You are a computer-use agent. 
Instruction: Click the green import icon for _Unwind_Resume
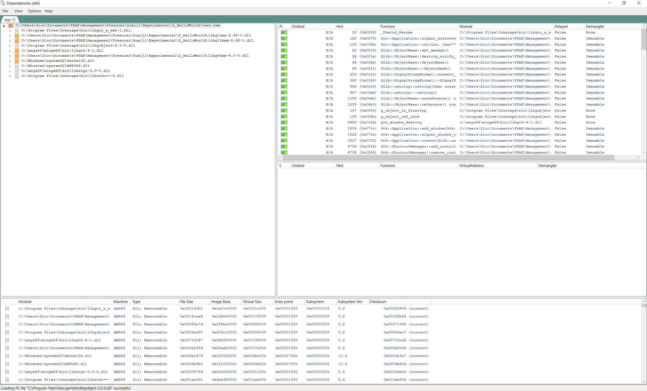[x=284, y=32]
